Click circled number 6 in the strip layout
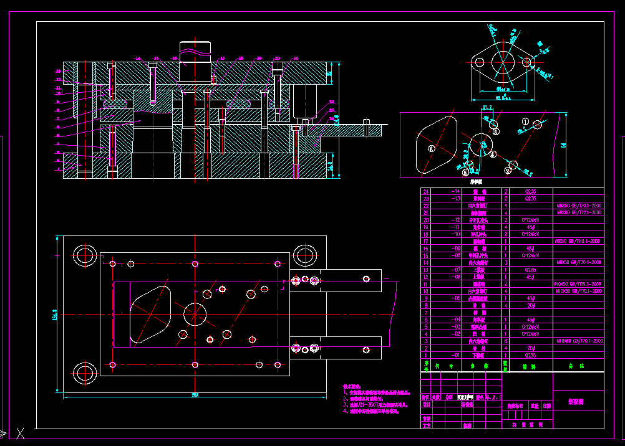 (431, 148)
